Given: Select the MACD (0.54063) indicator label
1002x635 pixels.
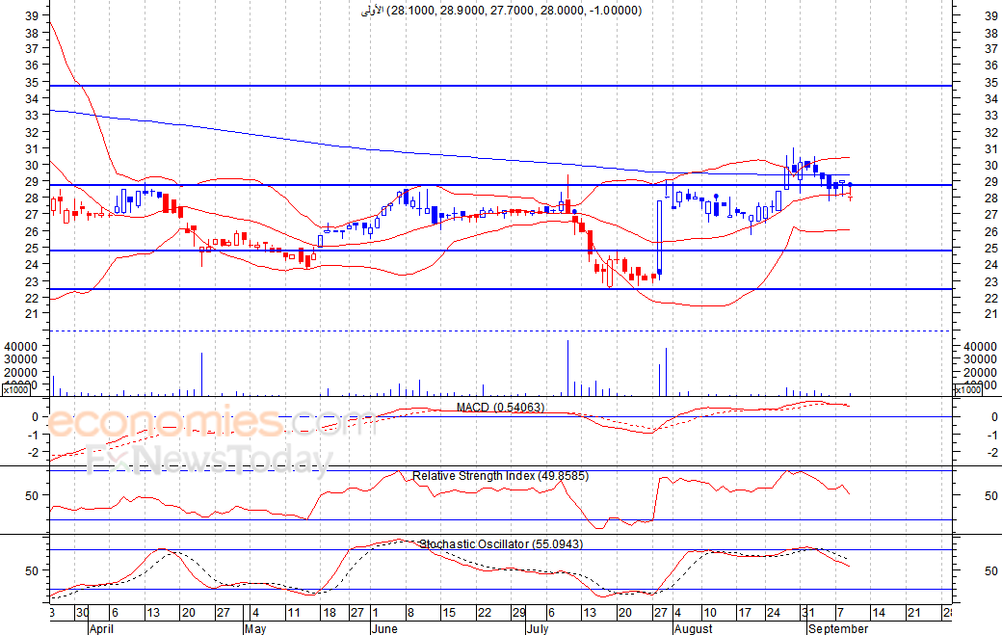Looking at the screenshot, I should [x=500, y=407].
